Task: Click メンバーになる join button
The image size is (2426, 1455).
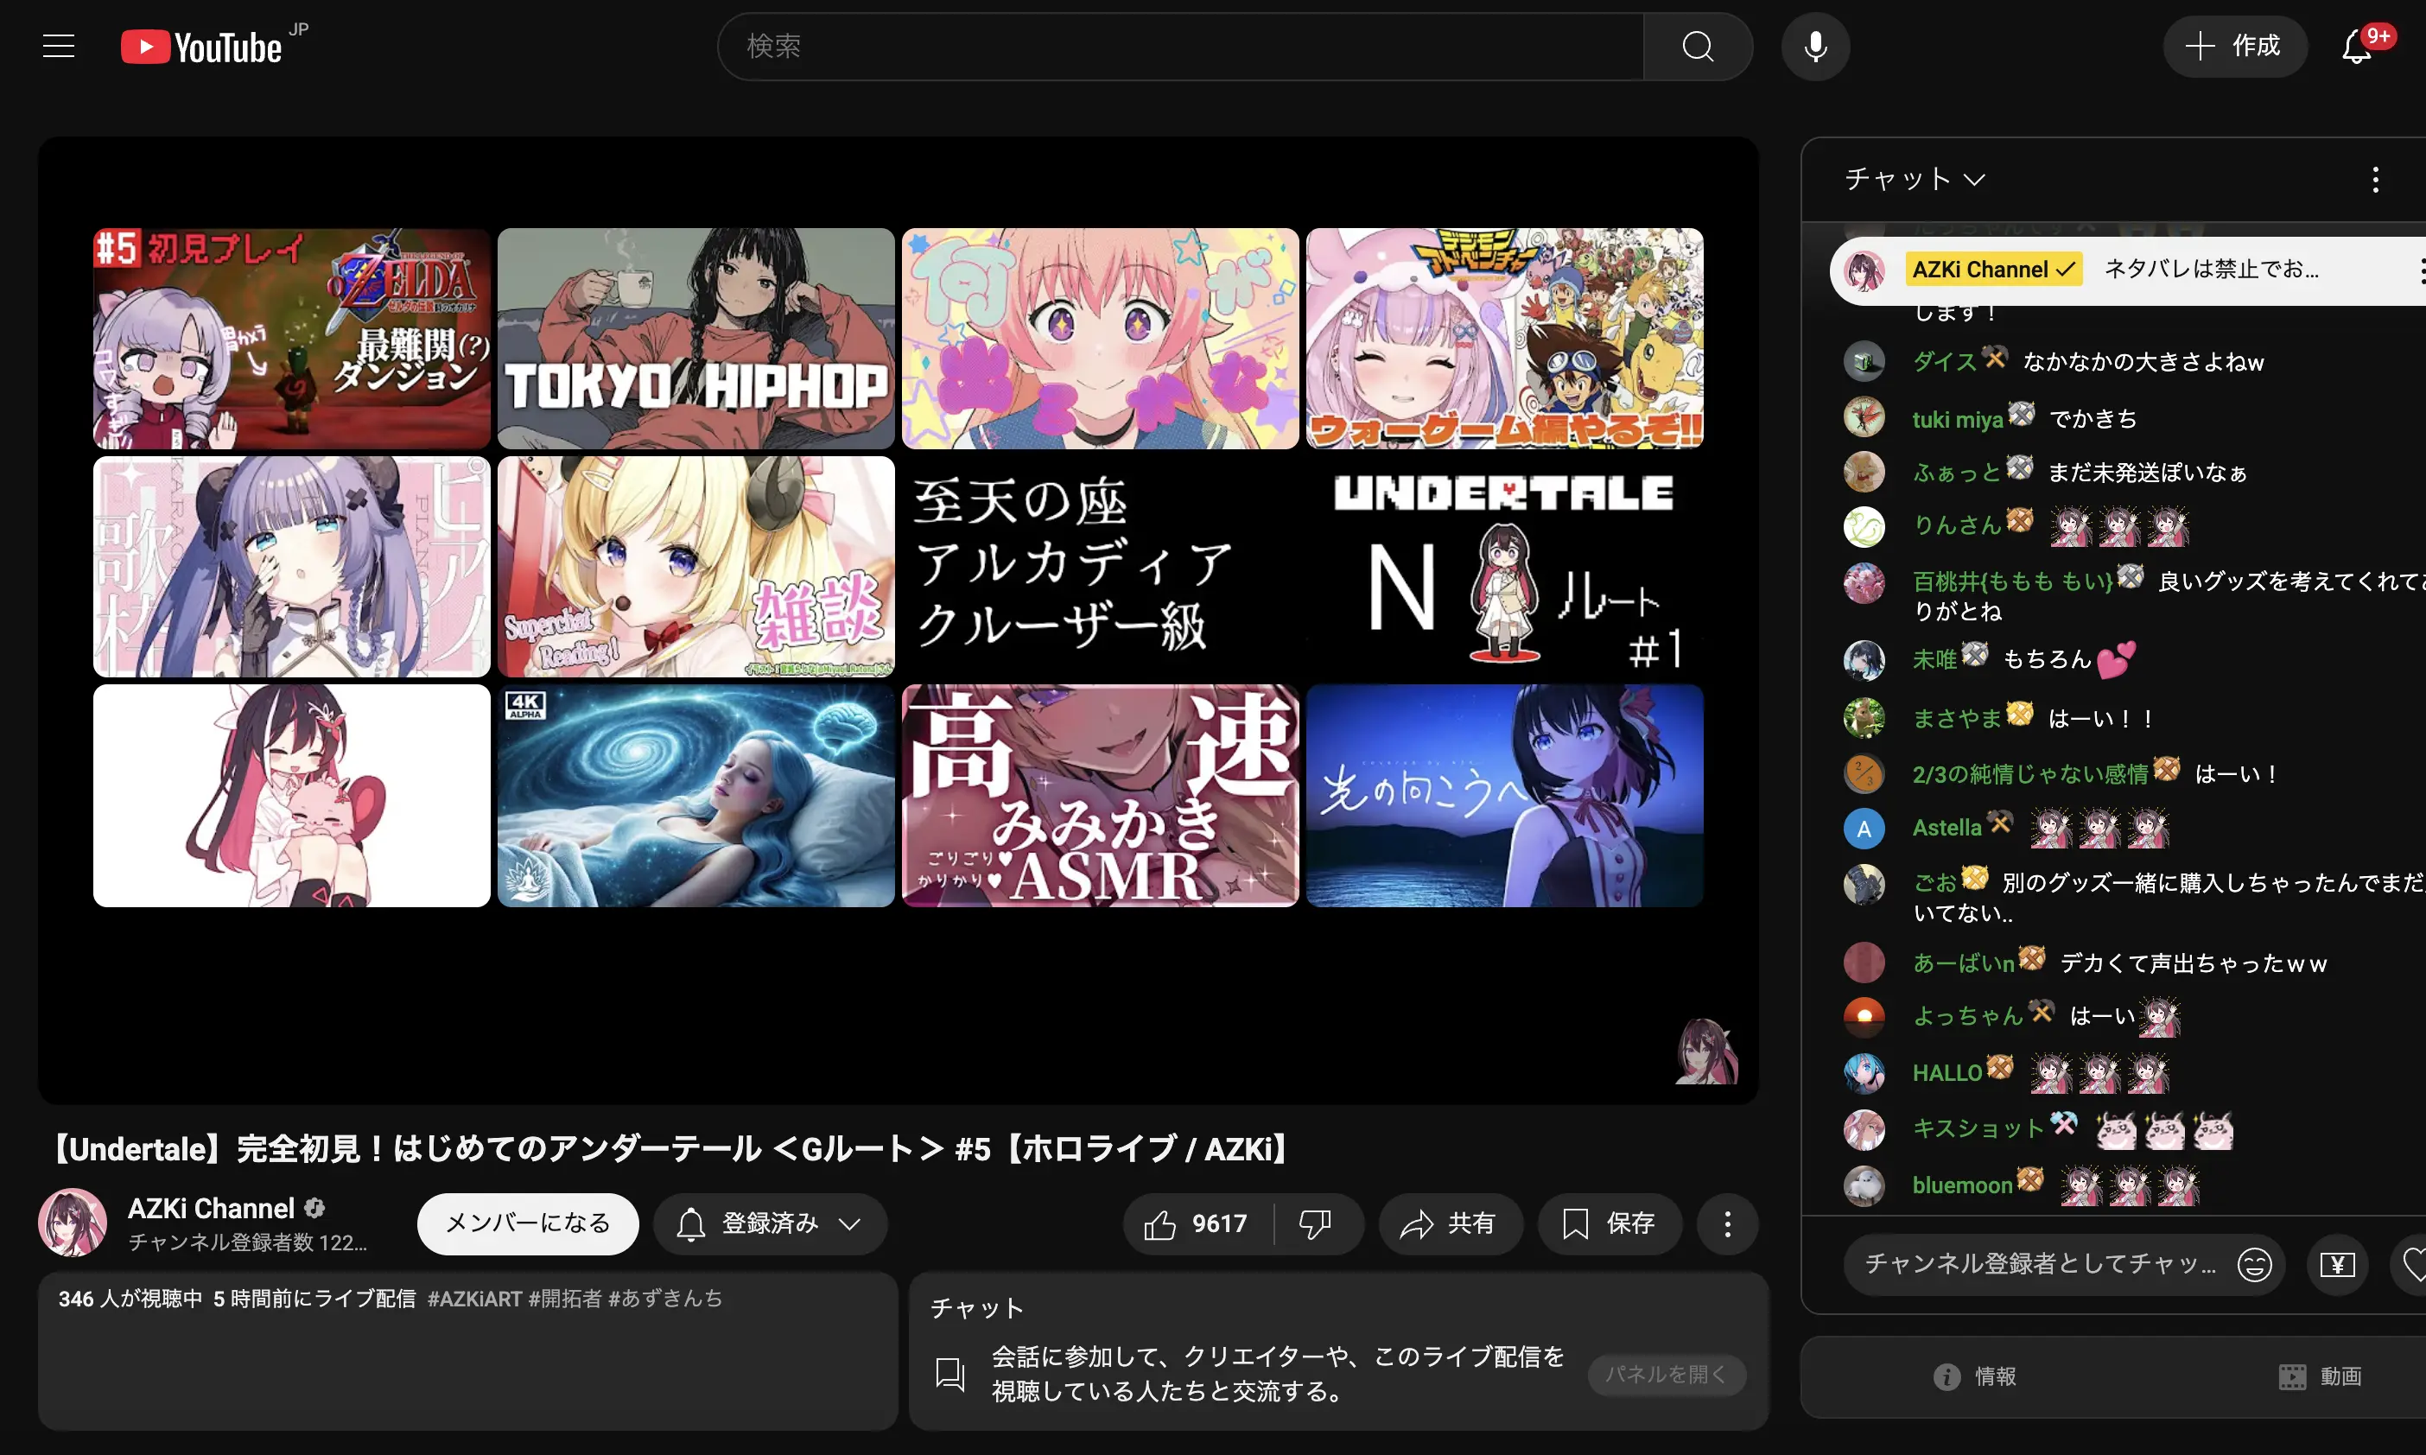Action: click(x=527, y=1223)
